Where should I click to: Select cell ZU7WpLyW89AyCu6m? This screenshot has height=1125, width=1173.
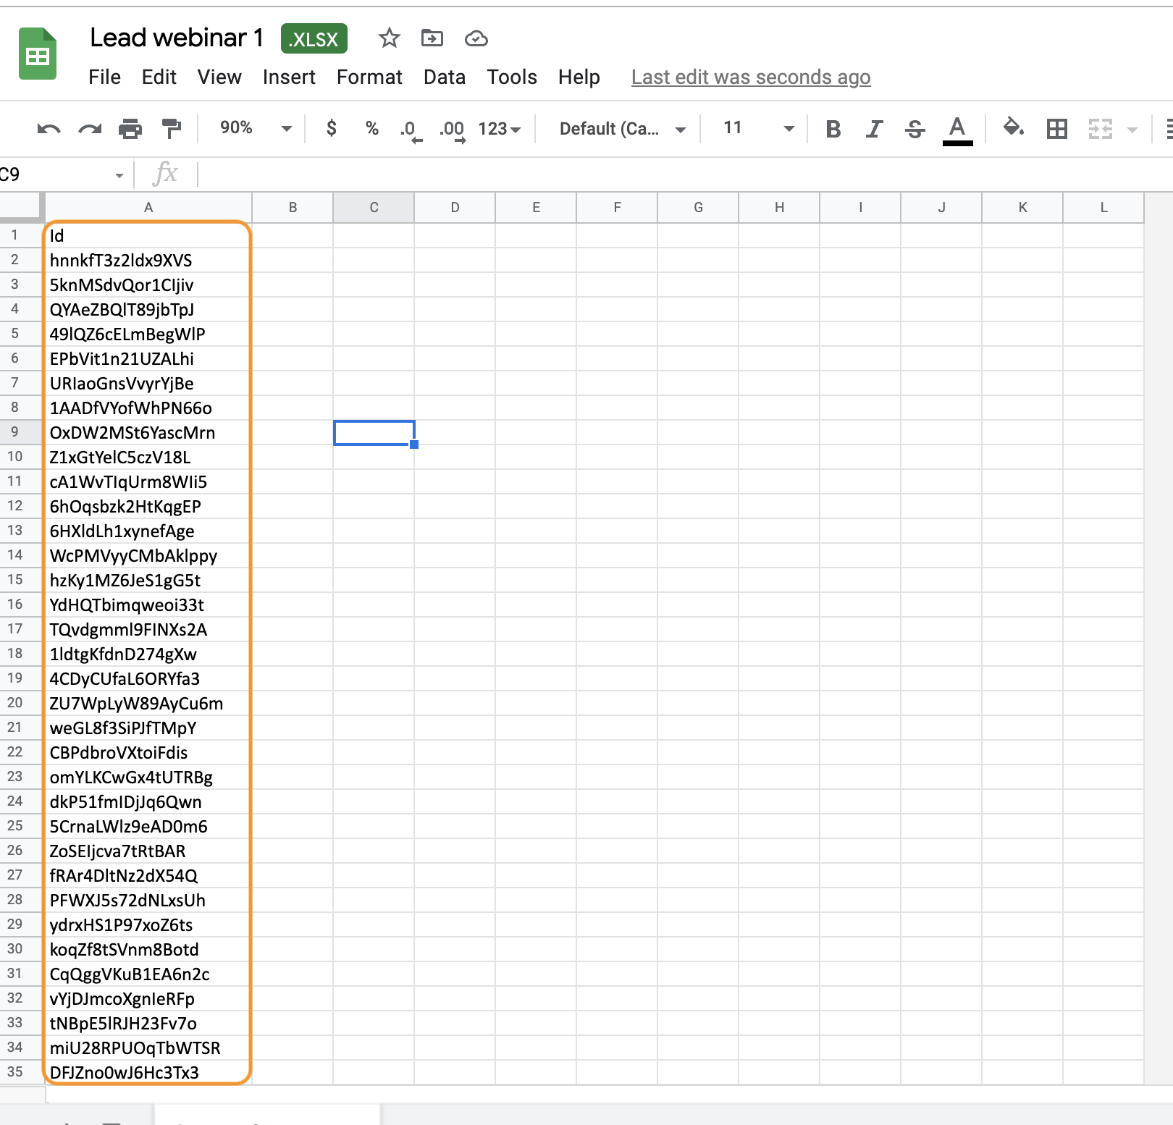(148, 703)
